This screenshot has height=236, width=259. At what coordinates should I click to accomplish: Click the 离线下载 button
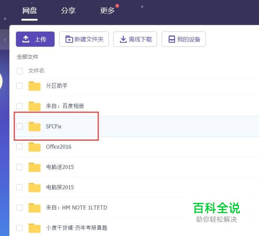pyautogui.click(x=135, y=39)
